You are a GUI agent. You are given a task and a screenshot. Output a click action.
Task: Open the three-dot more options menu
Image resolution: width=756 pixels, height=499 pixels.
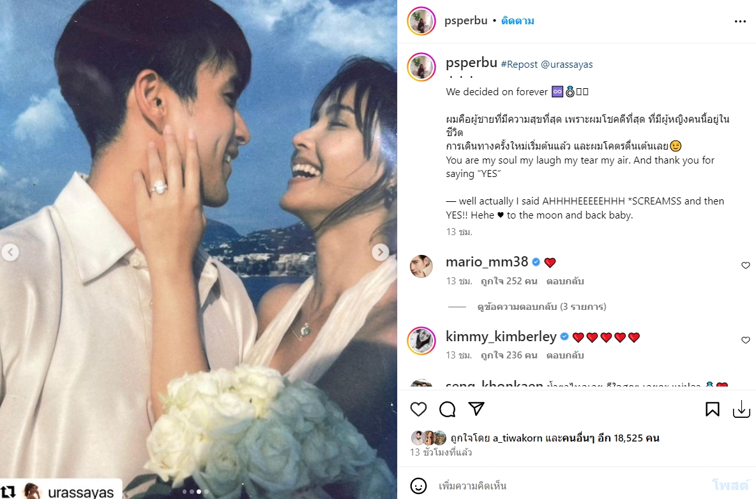(740, 21)
